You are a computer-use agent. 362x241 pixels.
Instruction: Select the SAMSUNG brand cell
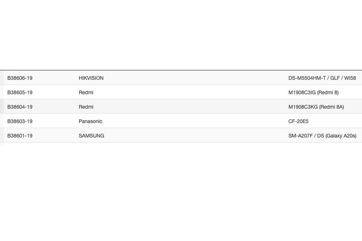tap(91, 136)
